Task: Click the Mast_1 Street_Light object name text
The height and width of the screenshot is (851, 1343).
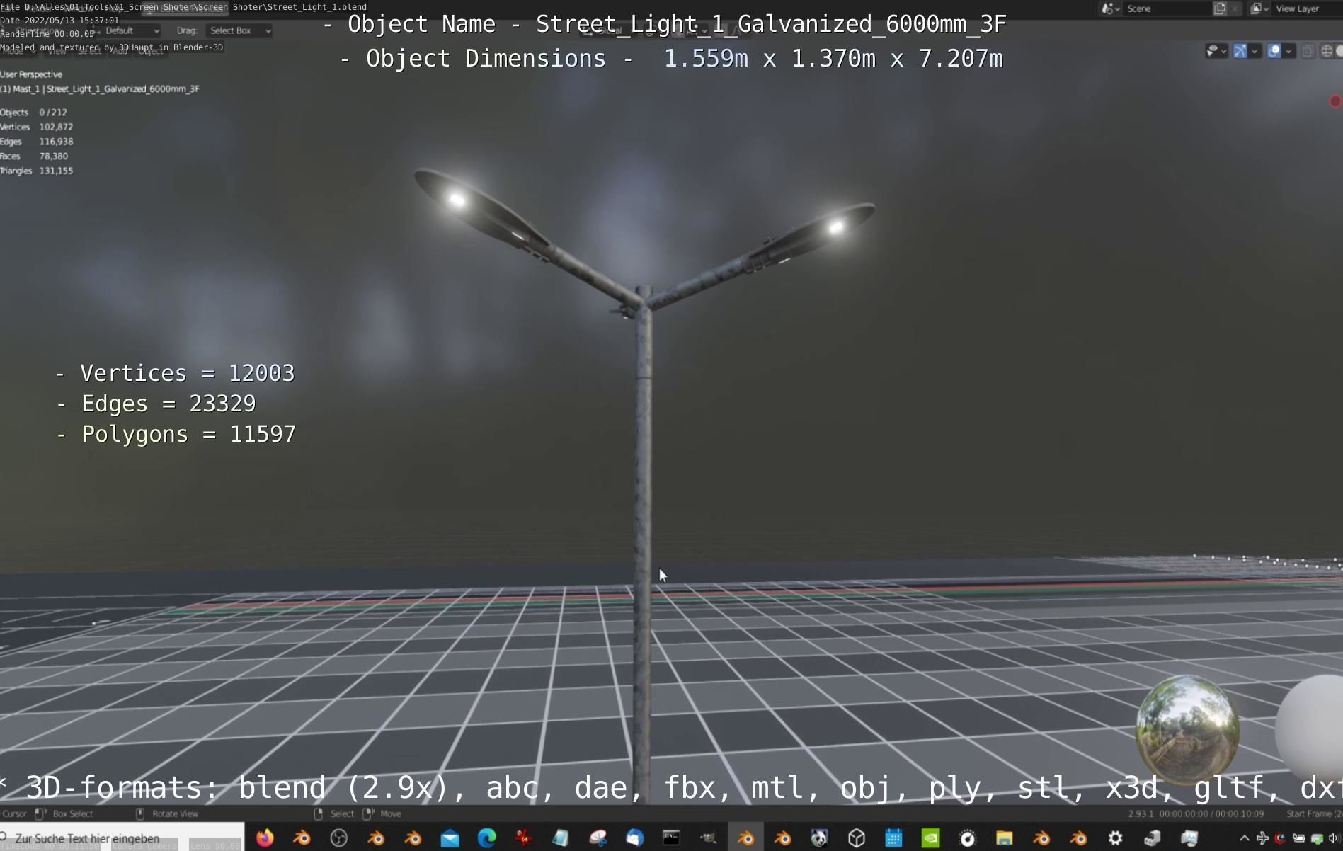Action: (x=100, y=89)
